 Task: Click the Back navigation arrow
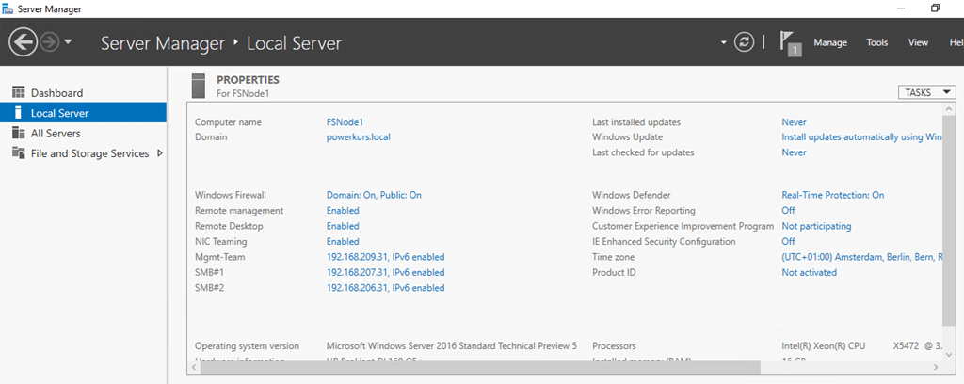[24, 42]
